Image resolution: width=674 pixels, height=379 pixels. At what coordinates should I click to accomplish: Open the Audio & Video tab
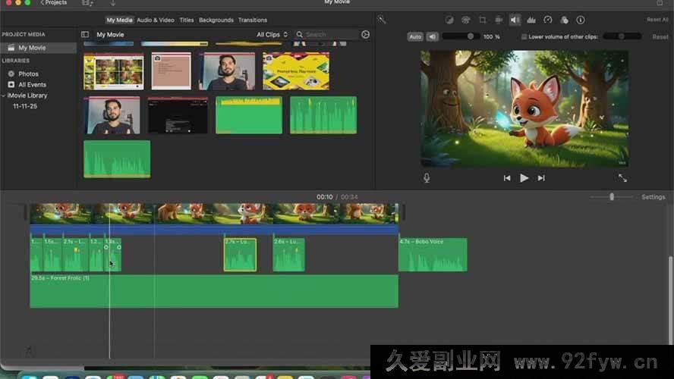[155, 20]
